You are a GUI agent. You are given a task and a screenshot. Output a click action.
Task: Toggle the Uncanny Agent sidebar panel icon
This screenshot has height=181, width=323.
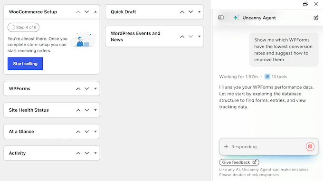click(x=221, y=18)
